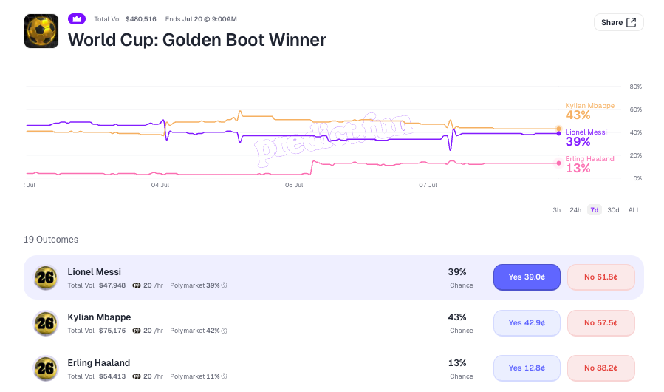Click the Polymarket info icon in Haaland row

(225, 376)
